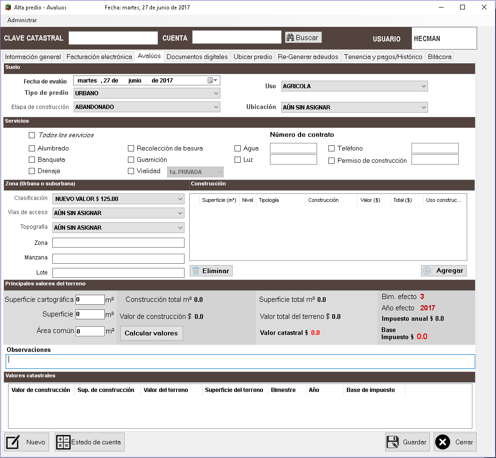The image size is (496, 458).
Task: Click the Guardar floppy disk button
Action: pyautogui.click(x=407, y=442)
